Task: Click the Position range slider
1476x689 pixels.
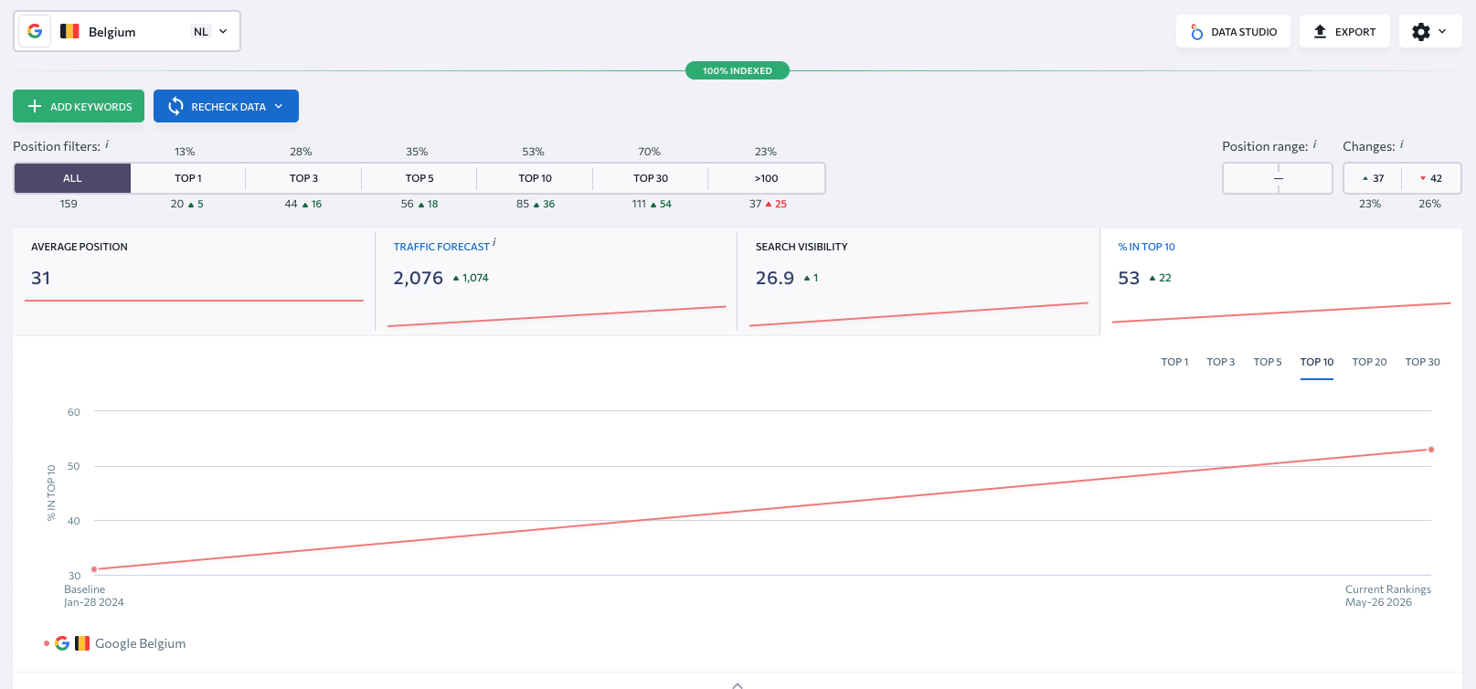Action: click(1278, 178)
